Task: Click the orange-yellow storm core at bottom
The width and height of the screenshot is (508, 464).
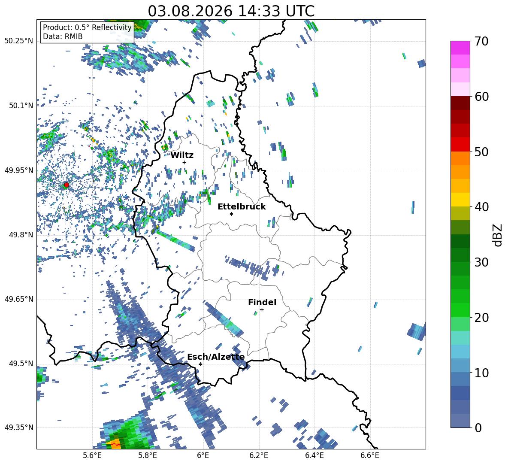Action: [114, 443]
